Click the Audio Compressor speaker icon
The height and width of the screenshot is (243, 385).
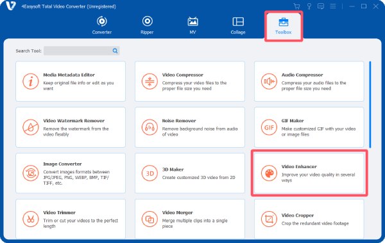(x=269, y=81)
